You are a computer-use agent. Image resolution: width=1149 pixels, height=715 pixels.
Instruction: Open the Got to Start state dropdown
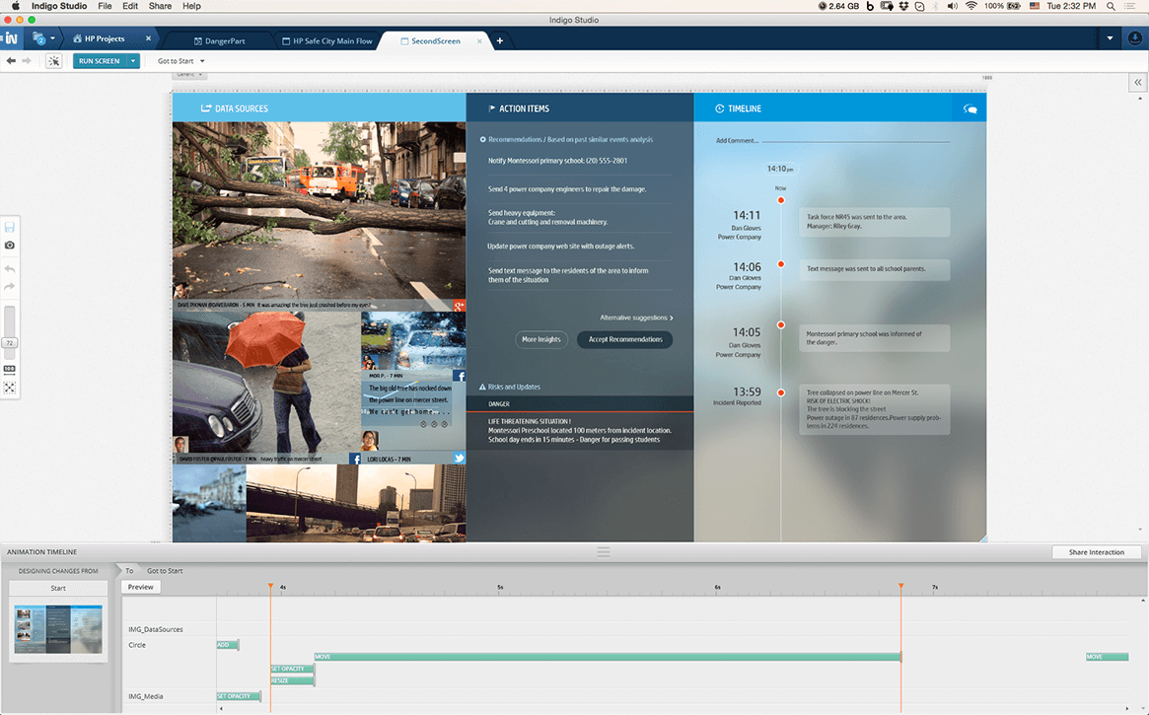coord(181,61)
